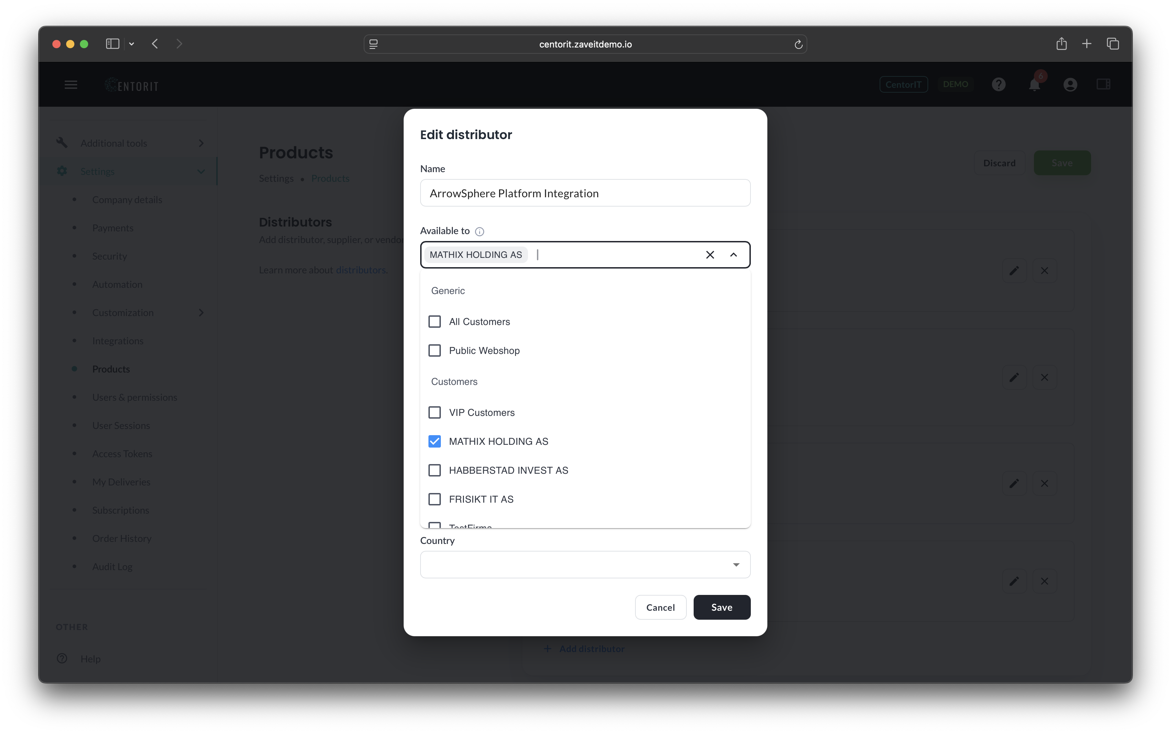This screenshot has width=1171, height=734.
Task: Collapse the Available to suggestions with the chevron
Action: (x=734, y=254)
